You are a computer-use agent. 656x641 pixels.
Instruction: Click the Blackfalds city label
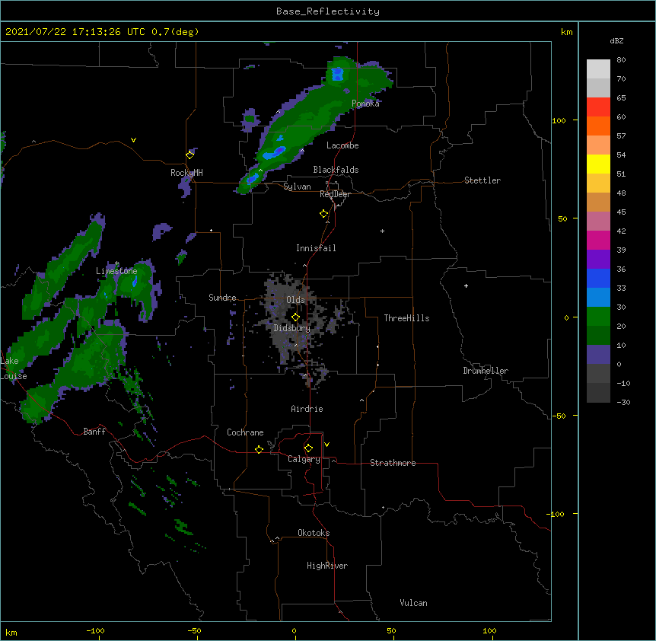click(x=336, y=170)
